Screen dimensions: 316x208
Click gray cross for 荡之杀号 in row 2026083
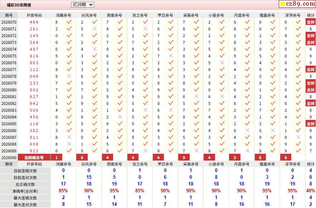[x=145, y=110]
